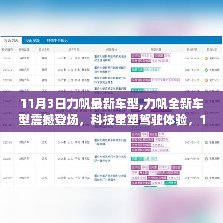Click the 投诉品牌 column header
Screen dimensions: 223x223
pos(24,50)
